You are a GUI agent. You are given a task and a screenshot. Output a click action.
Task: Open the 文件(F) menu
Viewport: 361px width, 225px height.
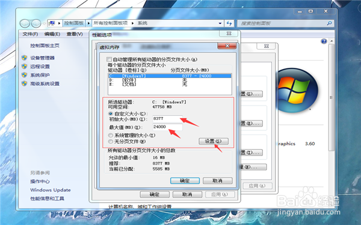pos(30,34)
